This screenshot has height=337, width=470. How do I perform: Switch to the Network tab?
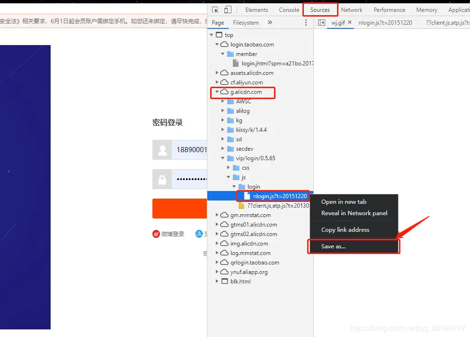[352, 10]
